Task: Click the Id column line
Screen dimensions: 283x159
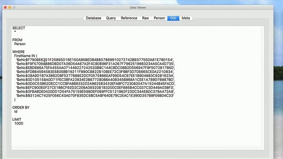Action: tap(16, 112)
